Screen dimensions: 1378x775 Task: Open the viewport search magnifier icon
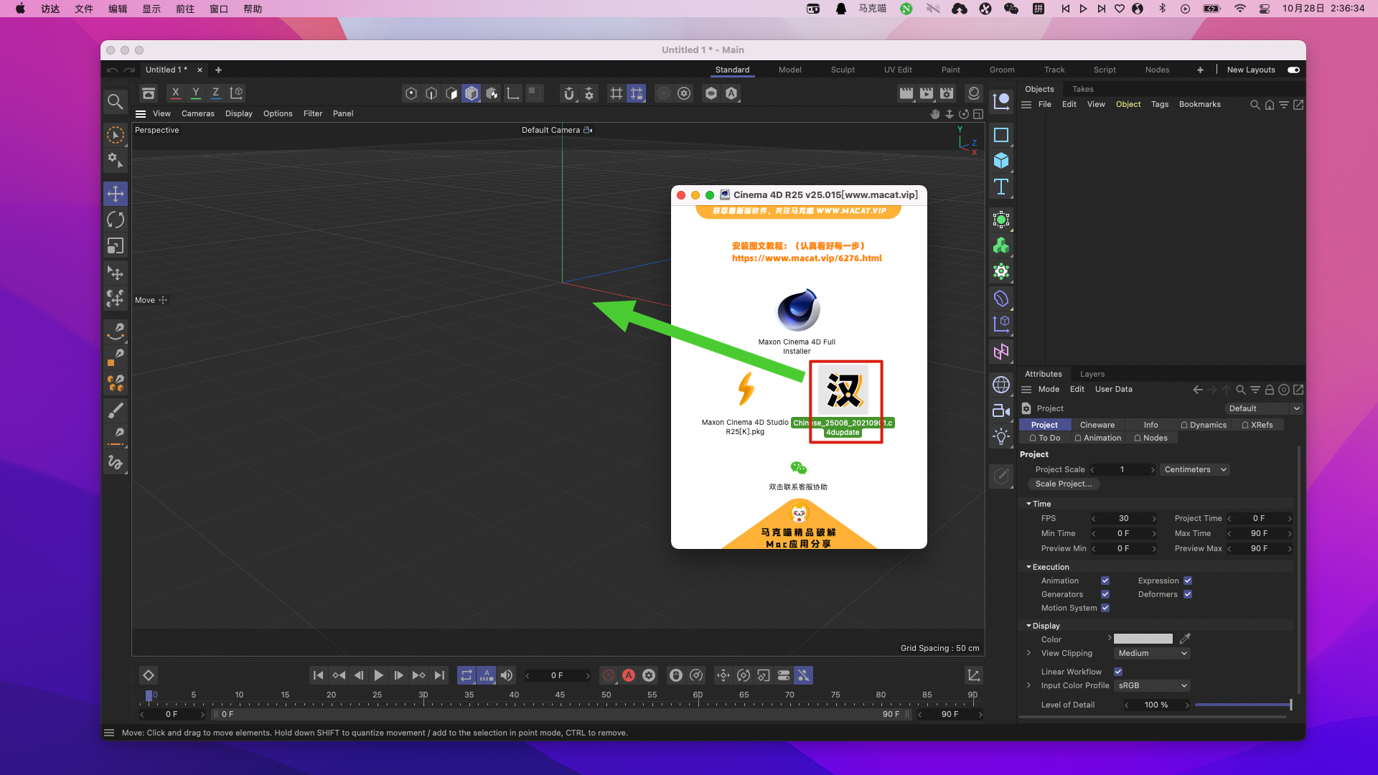115,101
